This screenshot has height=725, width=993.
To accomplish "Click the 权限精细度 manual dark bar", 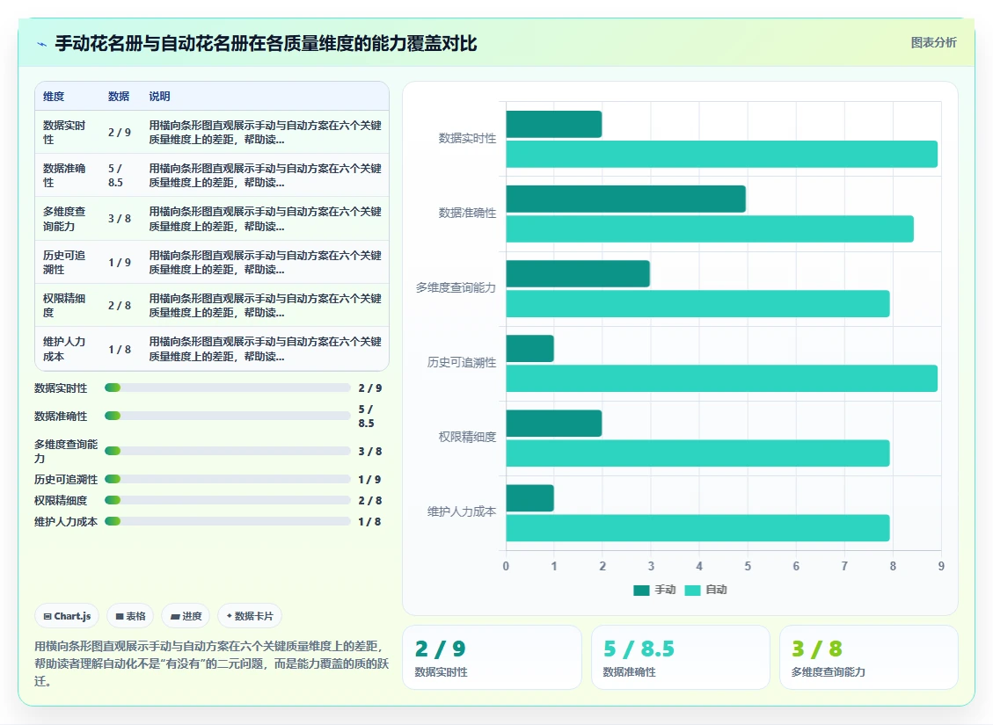I will coord(554,424).
